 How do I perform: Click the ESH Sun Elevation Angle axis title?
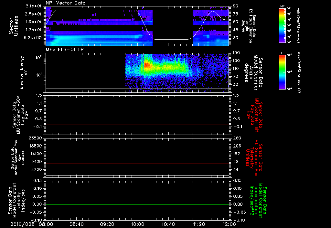point(249,26)
